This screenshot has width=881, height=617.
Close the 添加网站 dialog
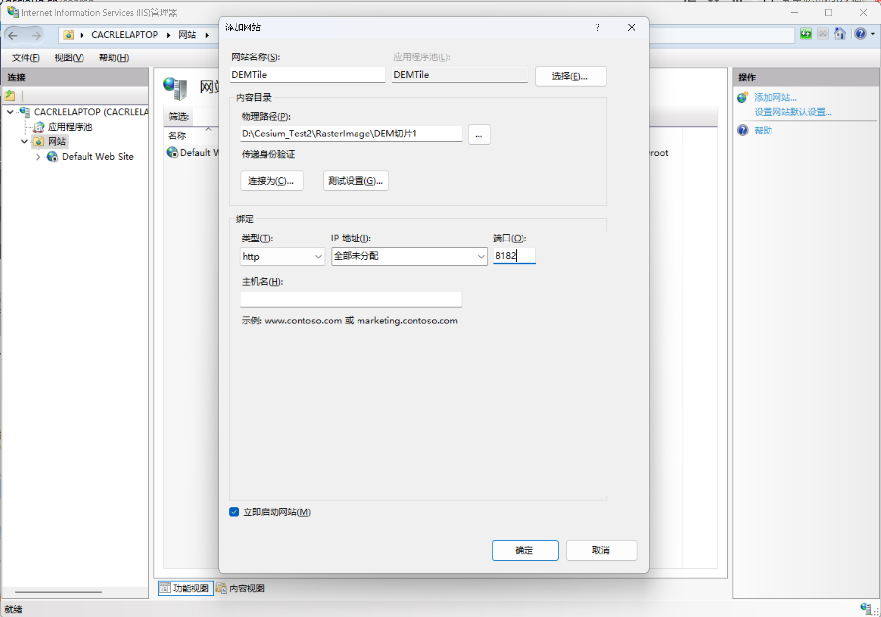point(632,27)
